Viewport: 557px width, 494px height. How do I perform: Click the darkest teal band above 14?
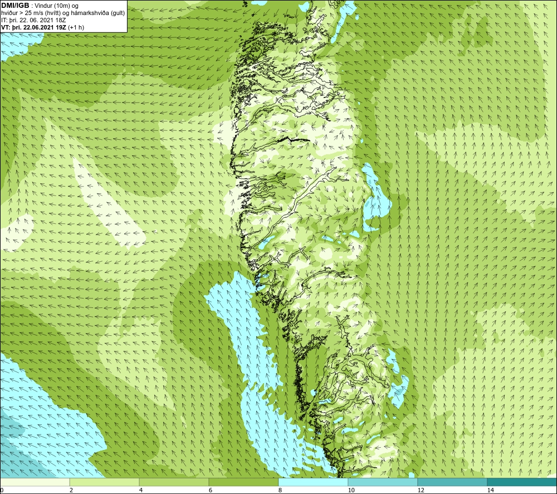[x=522, y=482]
